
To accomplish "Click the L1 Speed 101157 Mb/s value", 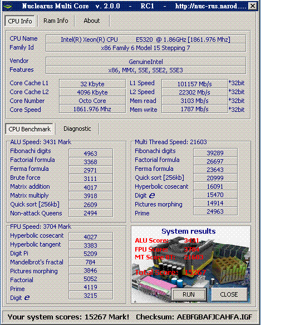I will click(x=195, y=83).
